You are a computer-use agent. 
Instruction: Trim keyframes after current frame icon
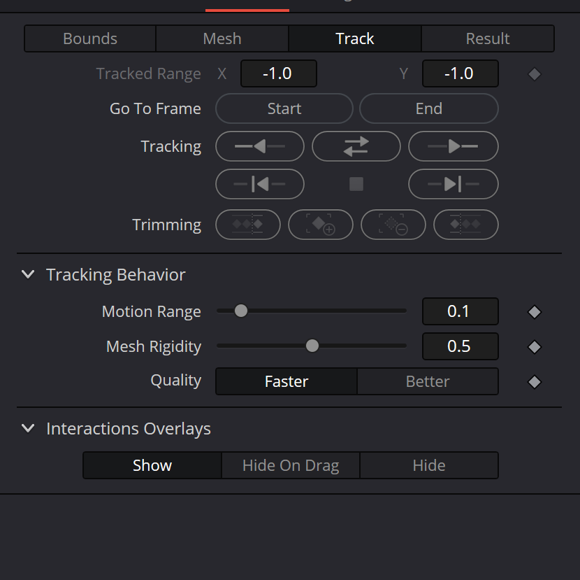click(x=465, y=225)
